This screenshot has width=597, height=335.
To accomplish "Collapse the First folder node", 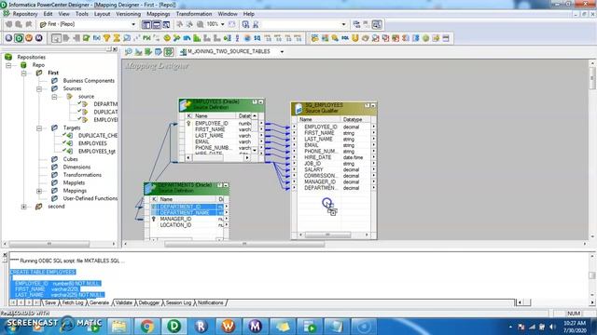I will pyautogui.click(x=24, y=73).
